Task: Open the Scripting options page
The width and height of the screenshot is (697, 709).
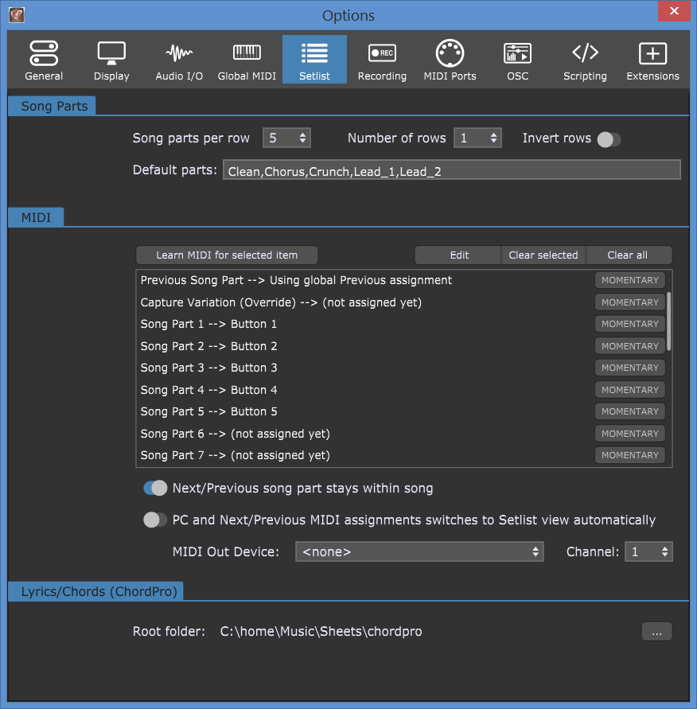Action: tap(585, 59)
